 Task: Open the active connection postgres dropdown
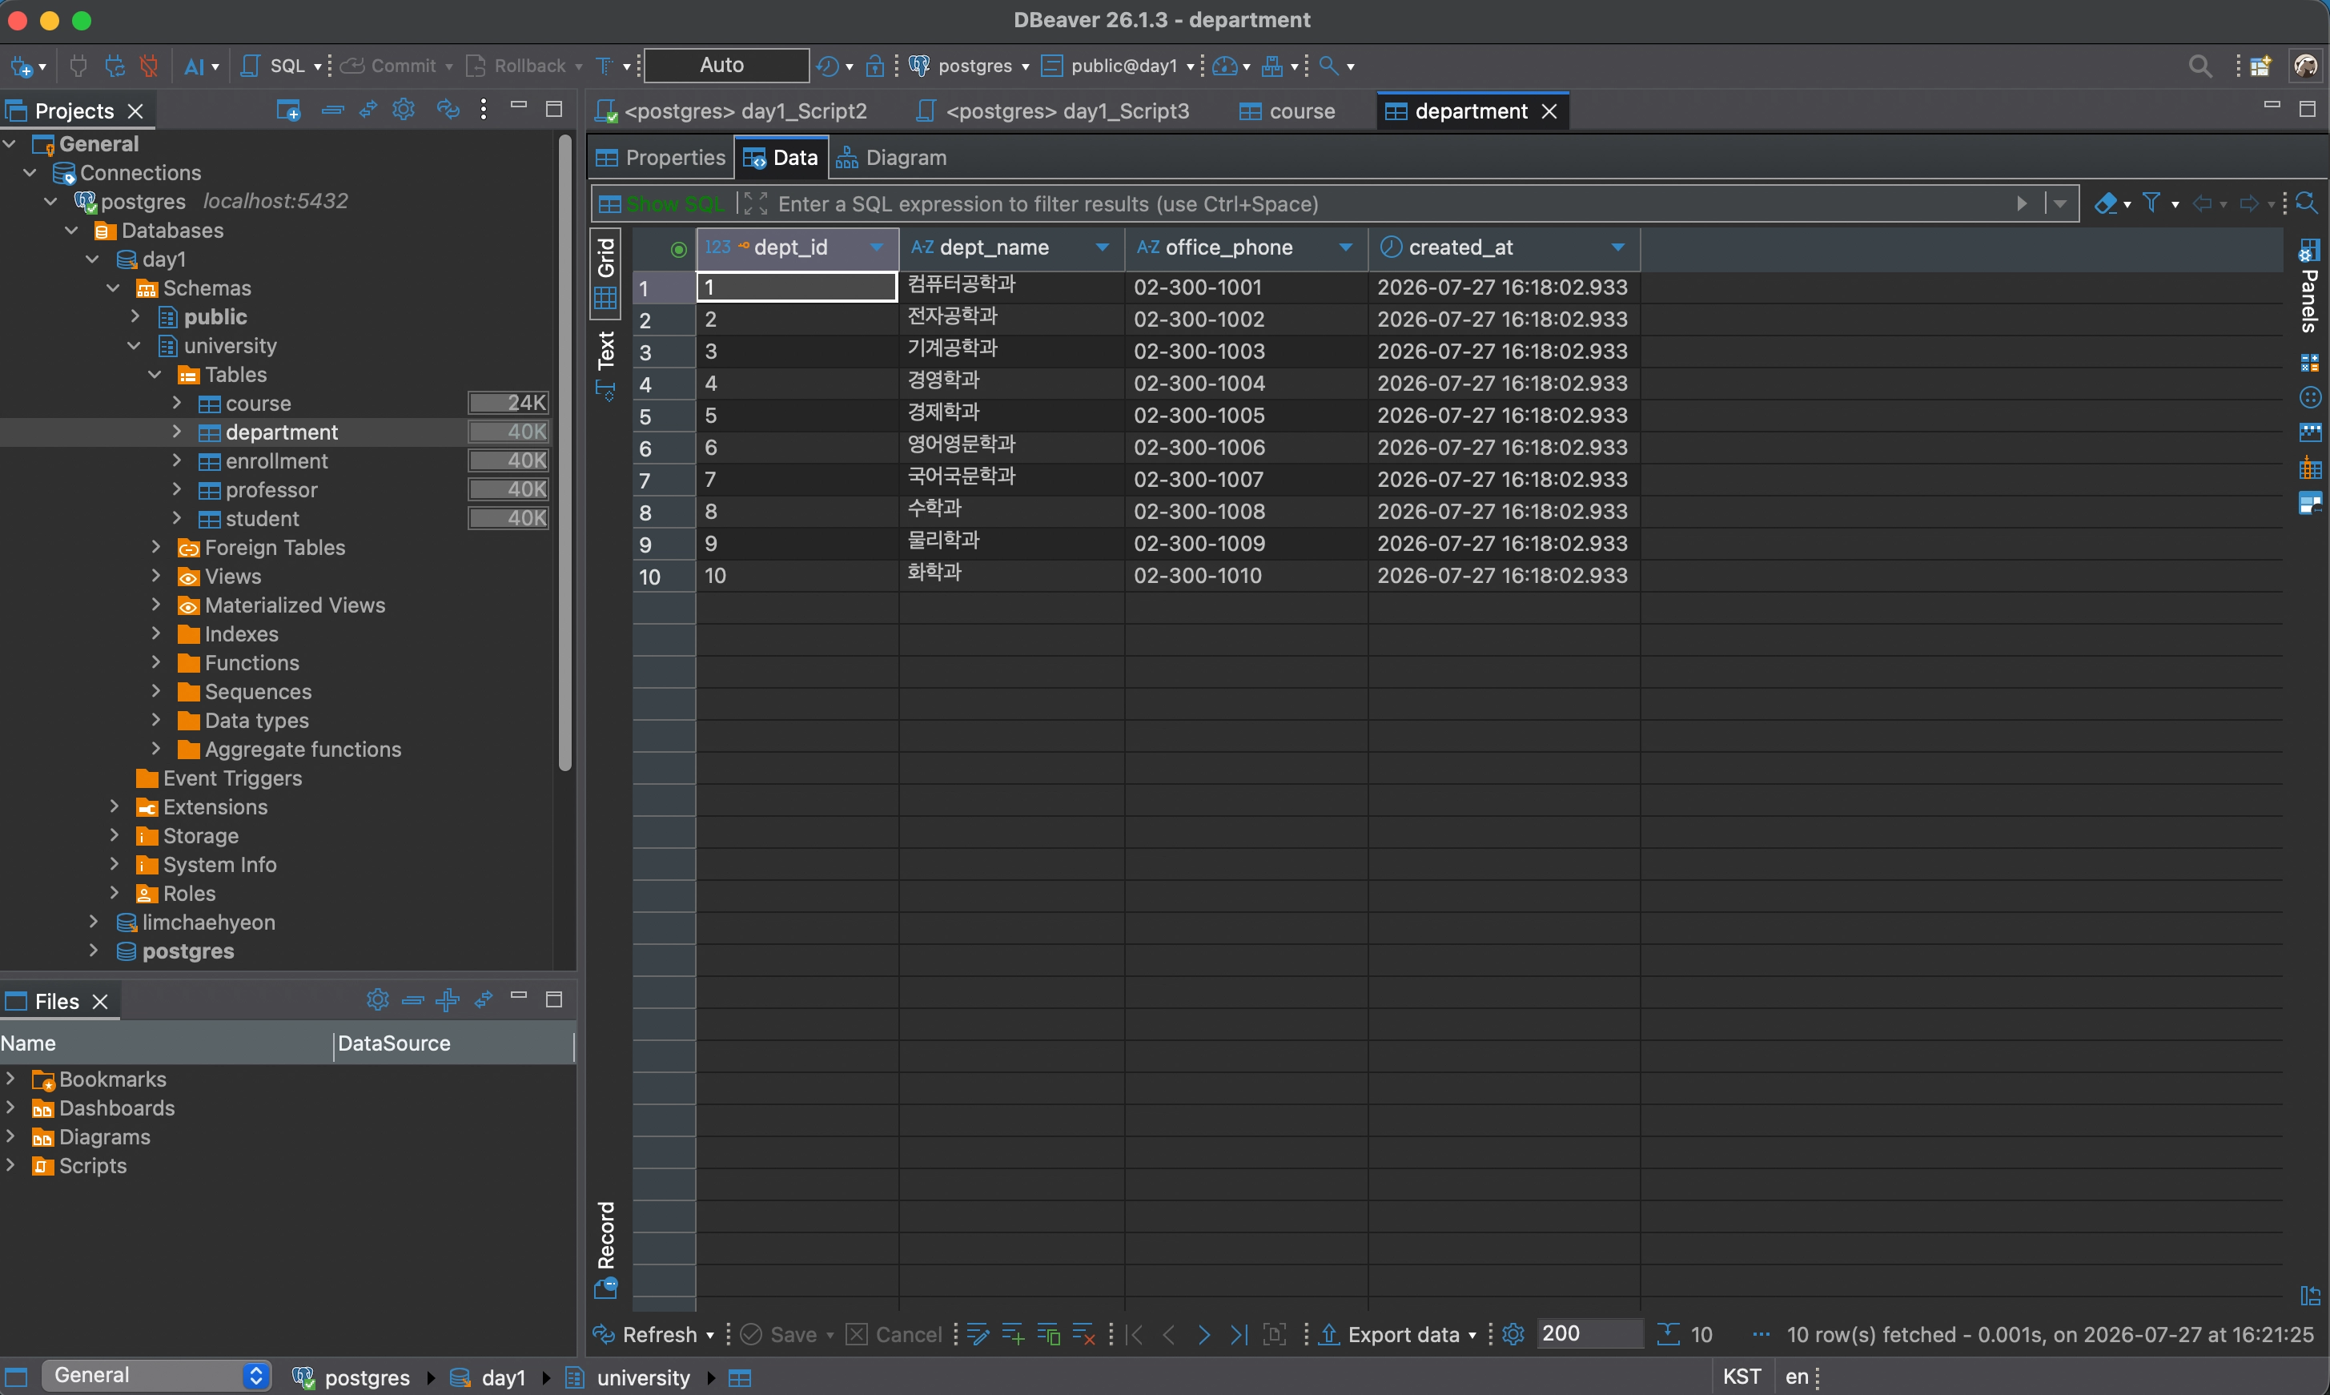tap(969, 66)
